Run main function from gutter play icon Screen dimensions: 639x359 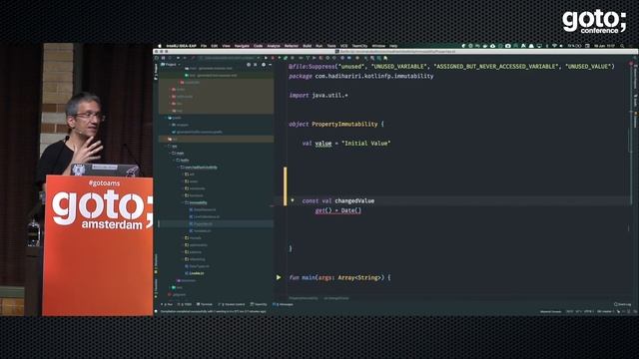point(279,277)
